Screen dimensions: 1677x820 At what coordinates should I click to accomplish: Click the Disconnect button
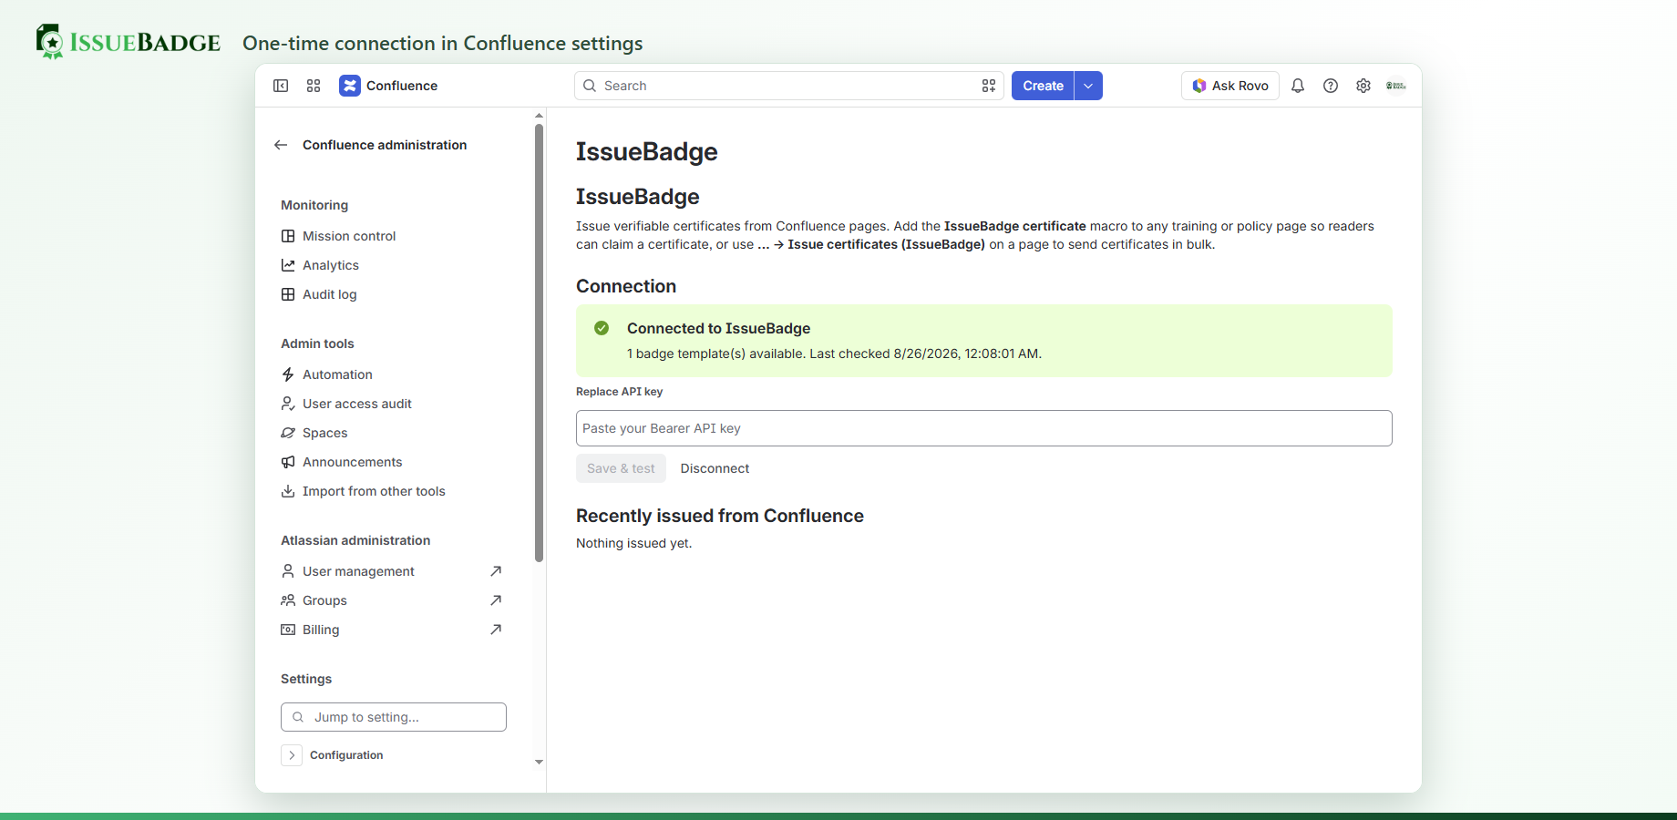point(715,468)
